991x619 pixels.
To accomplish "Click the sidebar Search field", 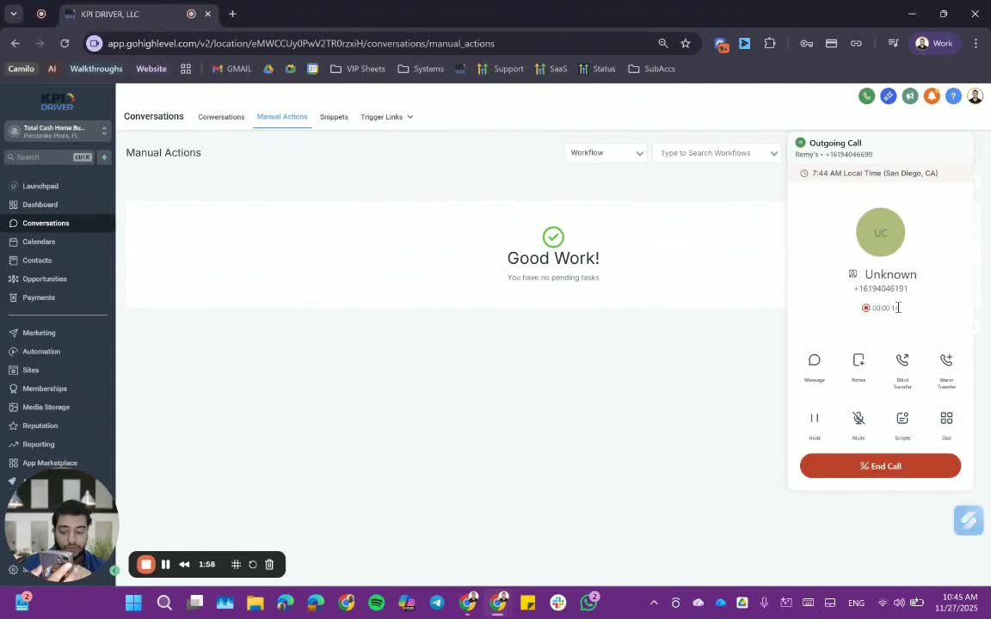I will click(49, 157).
